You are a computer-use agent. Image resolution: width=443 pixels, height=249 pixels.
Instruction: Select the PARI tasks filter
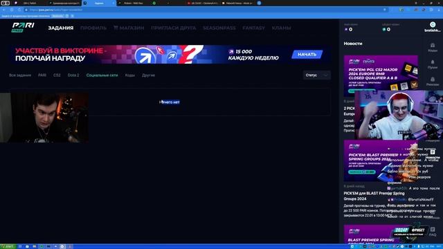click(42, 75)
